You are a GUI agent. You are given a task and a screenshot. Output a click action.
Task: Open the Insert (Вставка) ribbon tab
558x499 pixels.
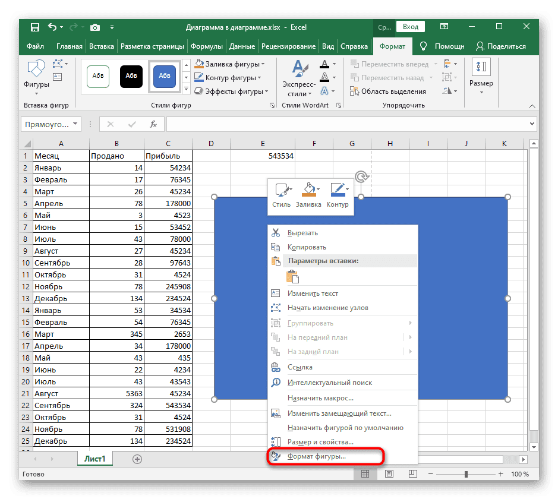tap(102, 46)
